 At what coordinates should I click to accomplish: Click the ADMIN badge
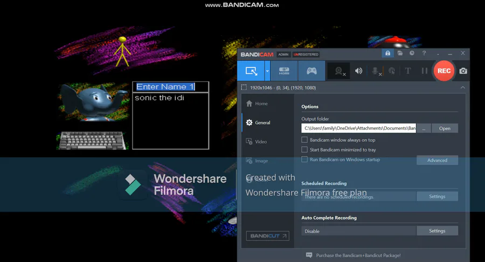click(283, 54)
